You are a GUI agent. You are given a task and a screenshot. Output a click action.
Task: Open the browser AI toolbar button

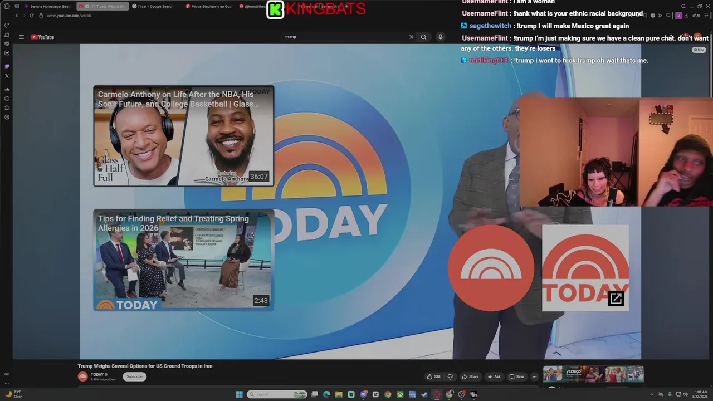tap(696, 16)
